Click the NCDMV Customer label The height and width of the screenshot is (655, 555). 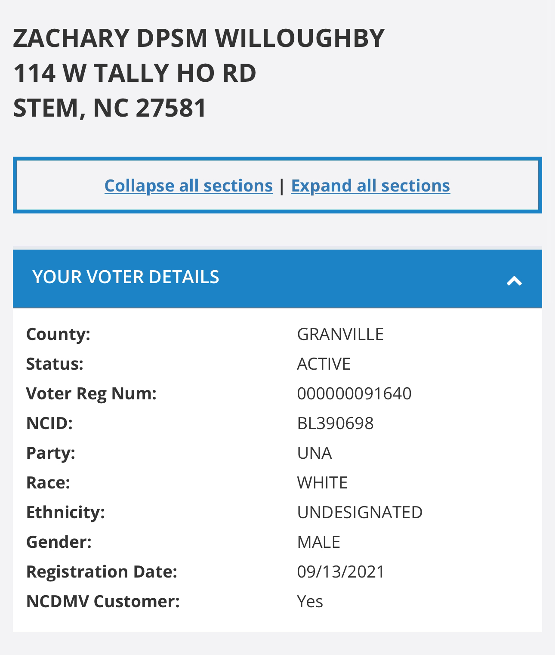click(103, 602)
